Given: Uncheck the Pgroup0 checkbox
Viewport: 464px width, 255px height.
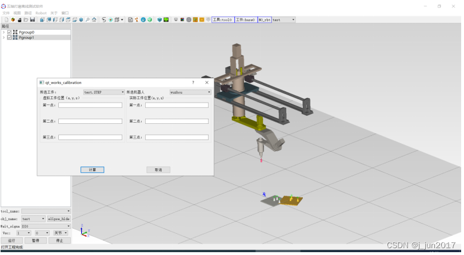Looking at the screenshot, I should click(x=9, y=33).
